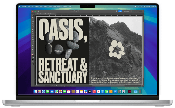Screen dimensions: 175x108
Task: Open the Edit menu
Action: [32, 6]
